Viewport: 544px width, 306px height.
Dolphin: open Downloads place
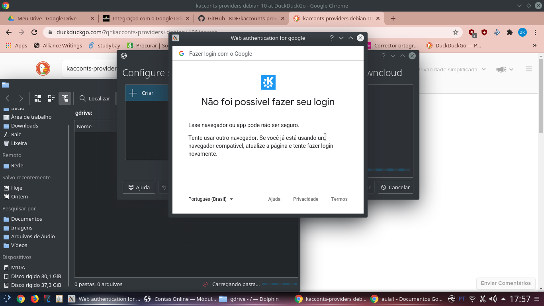24,126
